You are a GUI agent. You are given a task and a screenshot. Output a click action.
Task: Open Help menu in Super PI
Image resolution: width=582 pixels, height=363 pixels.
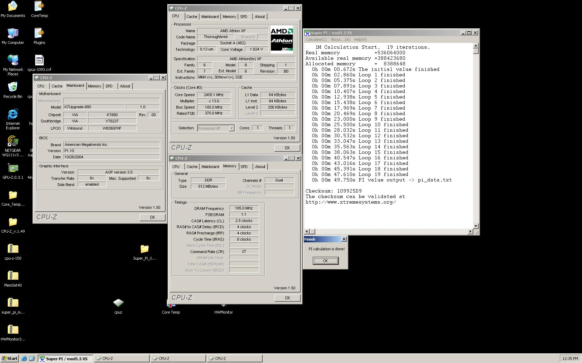360,39
